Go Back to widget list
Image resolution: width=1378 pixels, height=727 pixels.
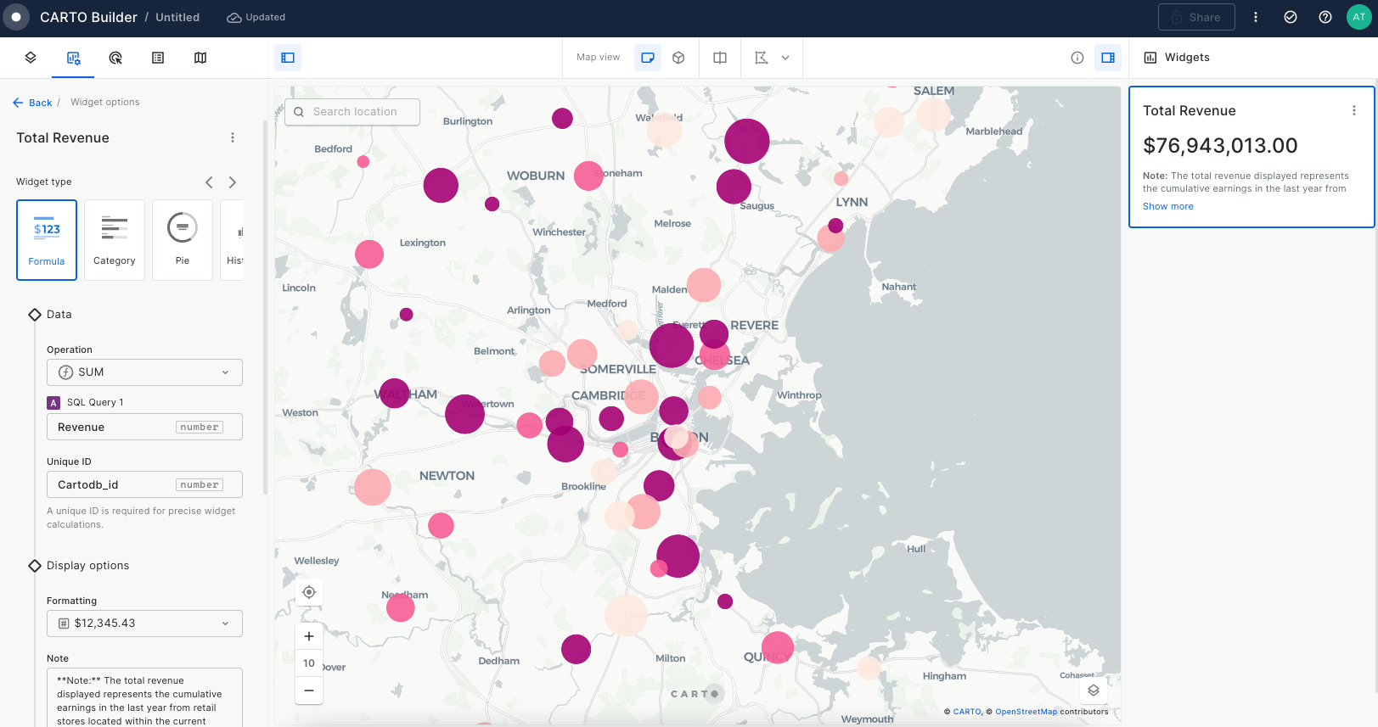click(33, 103)
